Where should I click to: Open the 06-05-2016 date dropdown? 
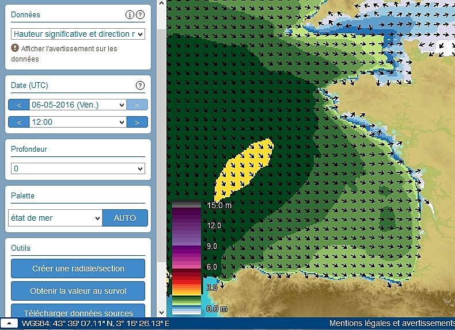[78, 105]
